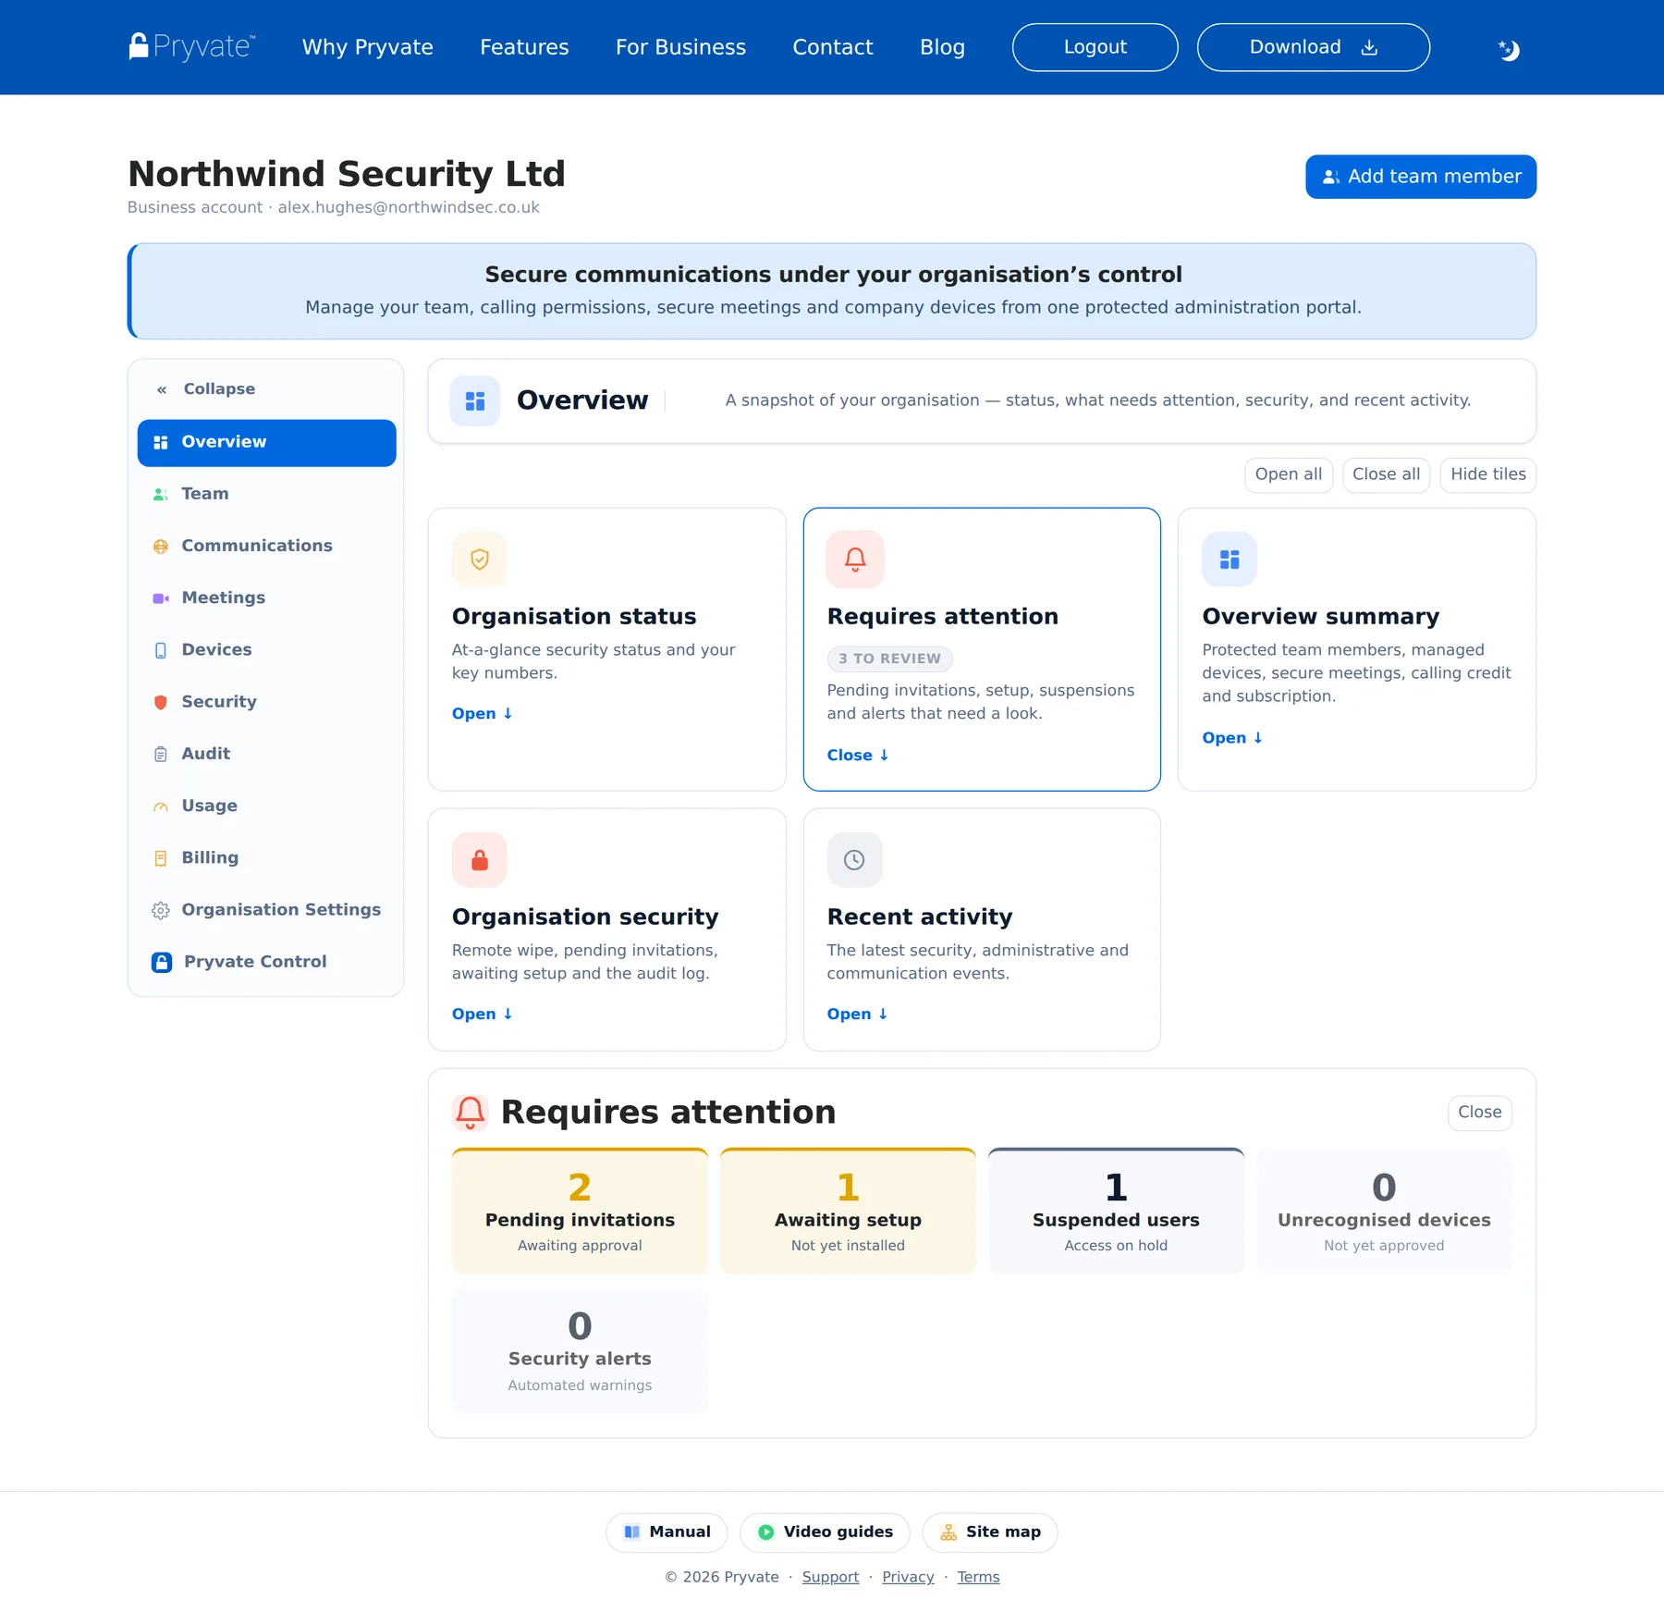Image resolution: width=1664 pixels, height=1612 pixels.
Task: Click Add team member button
Action: coord(1420,177)
